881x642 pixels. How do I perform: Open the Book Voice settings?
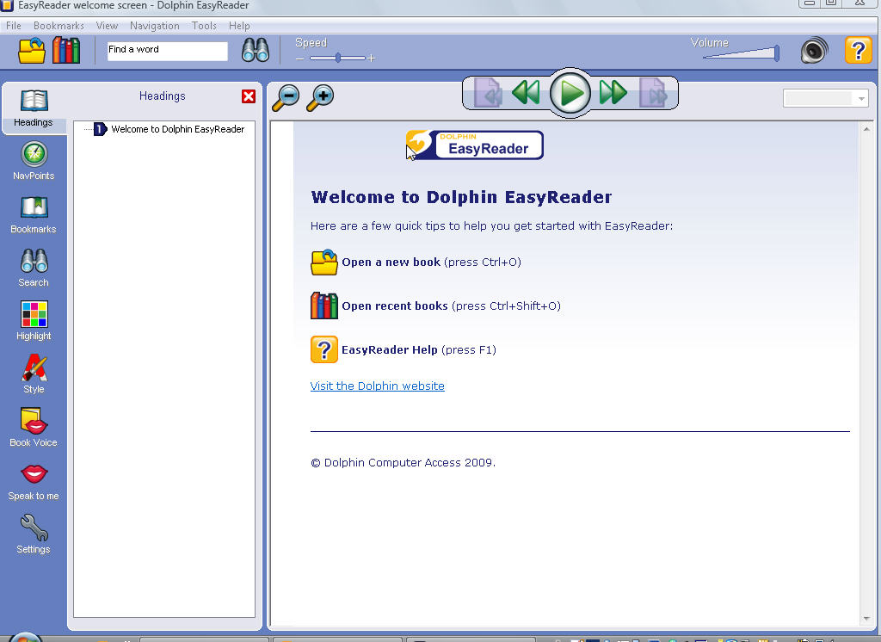[x=34, y=427]
